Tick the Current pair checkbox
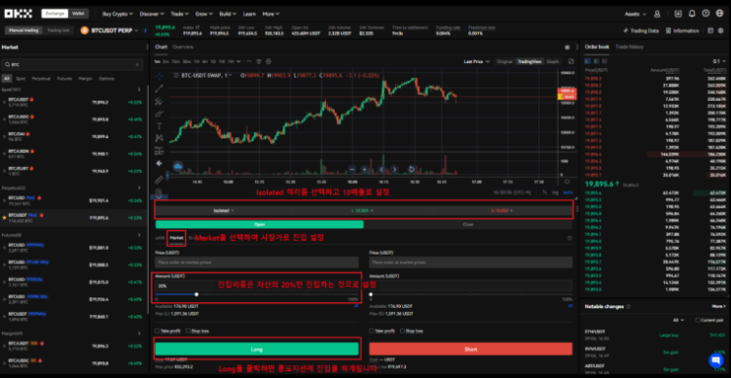Viewport: 731px width, 378px height. (697, 321)
